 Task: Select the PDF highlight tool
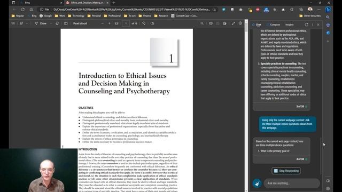coord(21,23)
